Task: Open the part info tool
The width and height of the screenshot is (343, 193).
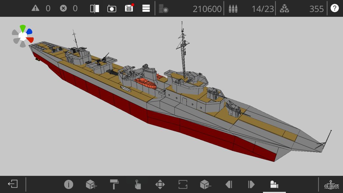Action: coord(69,184)
